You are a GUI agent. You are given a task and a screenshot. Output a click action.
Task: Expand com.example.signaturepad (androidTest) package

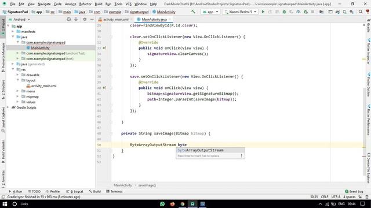[x=17, y=53]
